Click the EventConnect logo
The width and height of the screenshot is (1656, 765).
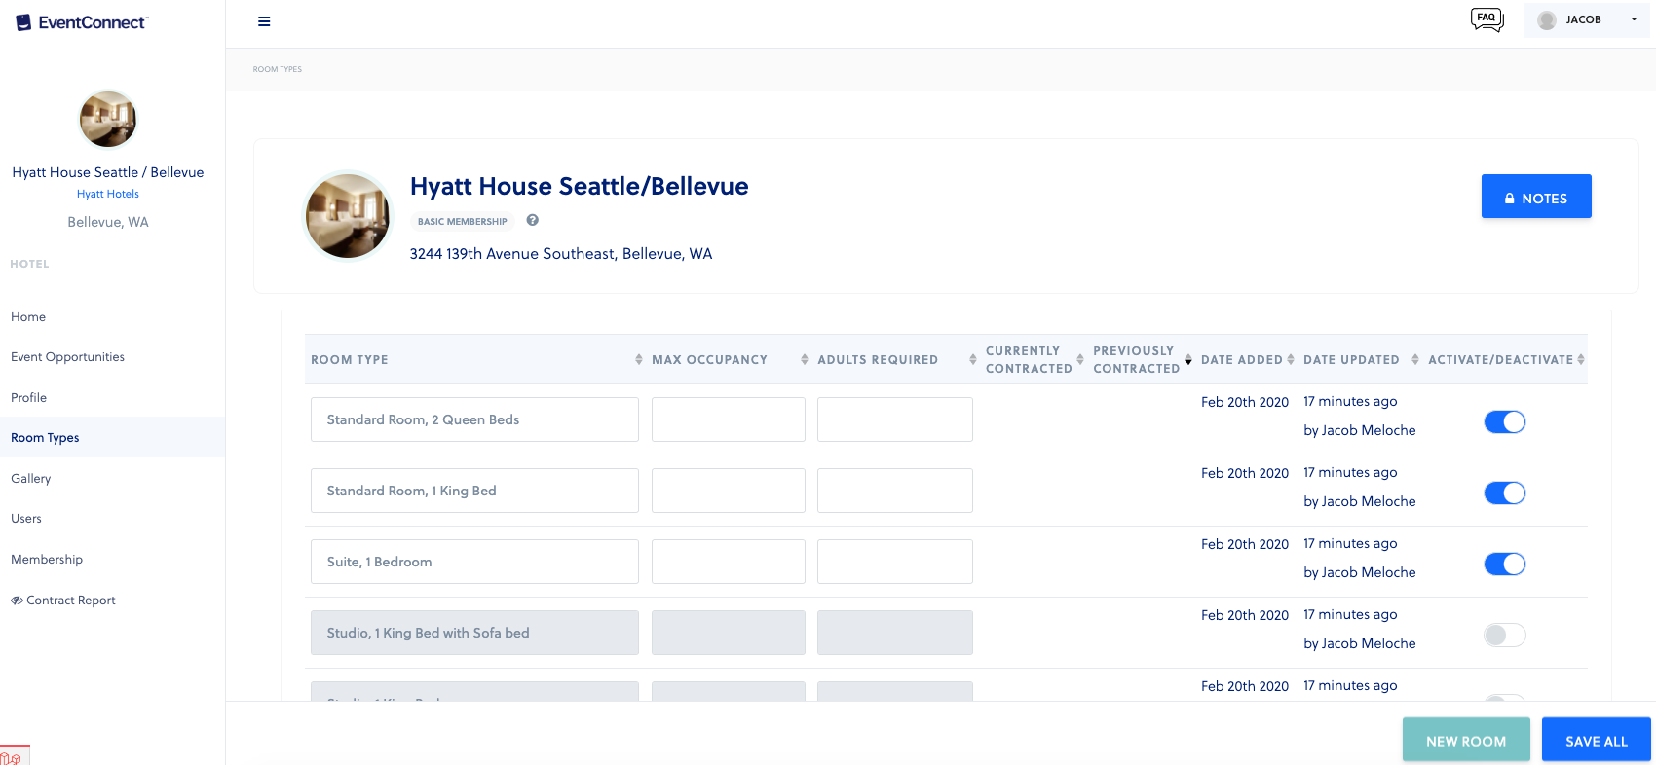click(82, 22)
